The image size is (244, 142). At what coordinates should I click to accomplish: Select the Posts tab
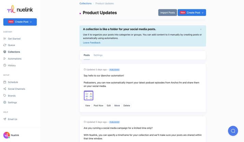coord(87,55)
